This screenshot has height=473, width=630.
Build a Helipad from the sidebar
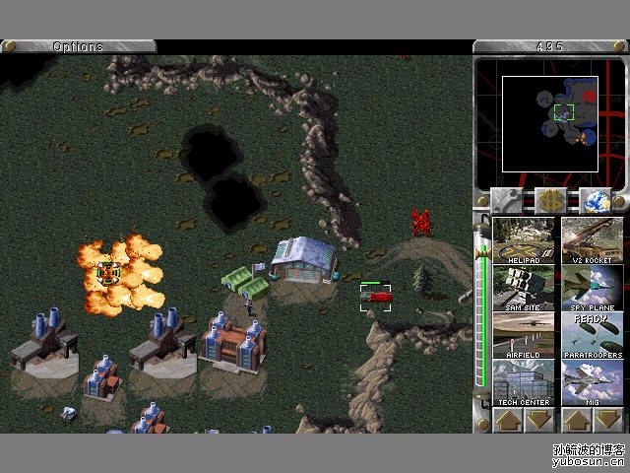524,240
